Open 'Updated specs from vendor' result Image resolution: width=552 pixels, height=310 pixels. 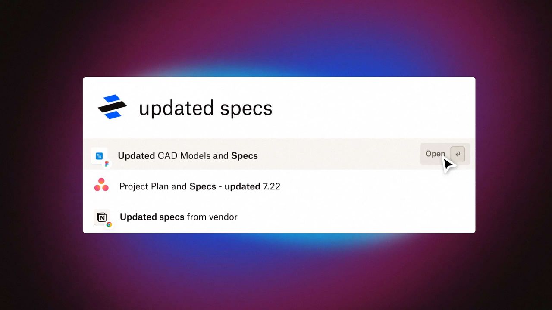coord(279,217)
